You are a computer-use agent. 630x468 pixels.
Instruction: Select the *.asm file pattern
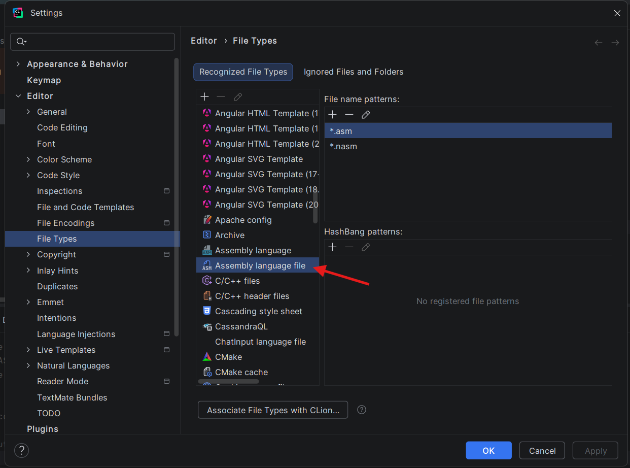pos(468,131)
